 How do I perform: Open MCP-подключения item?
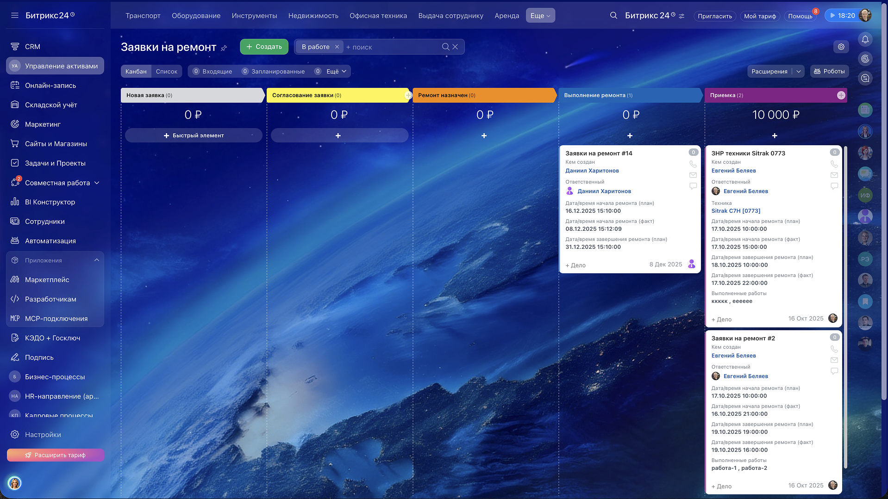(x=55, y=319)
